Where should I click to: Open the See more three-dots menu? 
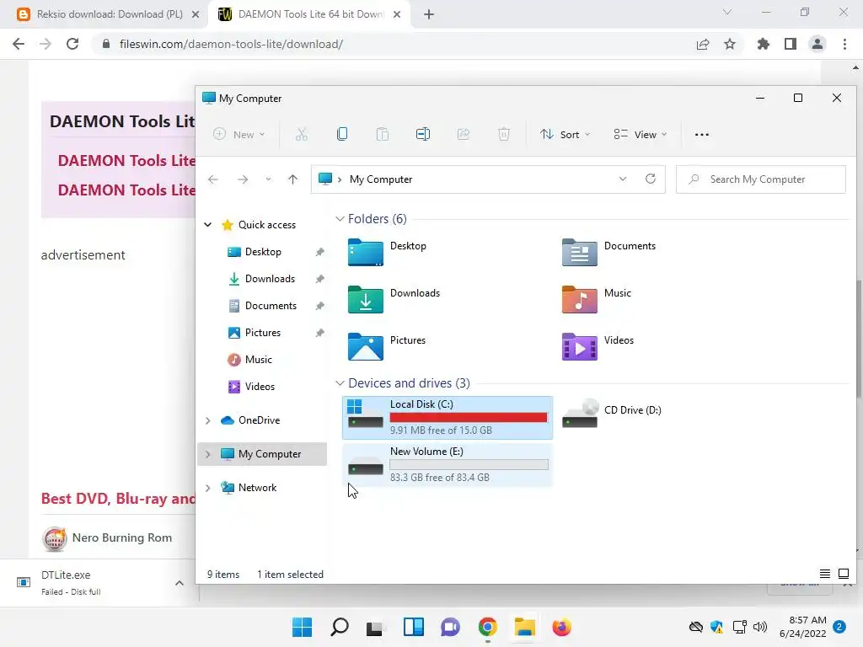[702, 134]
